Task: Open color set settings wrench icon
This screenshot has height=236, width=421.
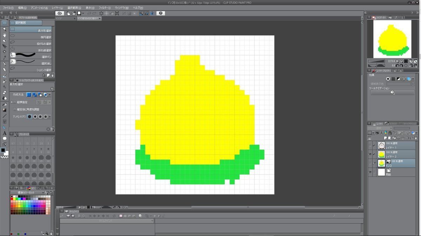Action: pyautogui.click(x=47, y=192)
